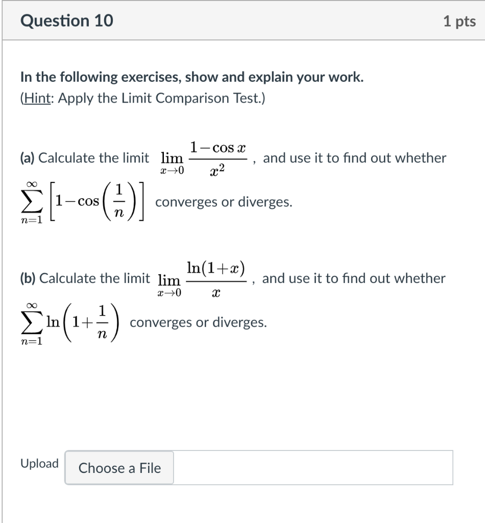Click the empty file upload field
The height and width of the screenshot is (523, 485).
[x=312, y=468]
